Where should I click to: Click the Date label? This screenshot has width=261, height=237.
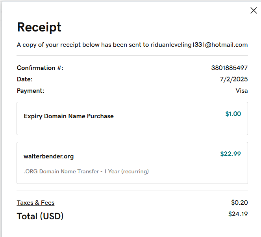(24, 79)
